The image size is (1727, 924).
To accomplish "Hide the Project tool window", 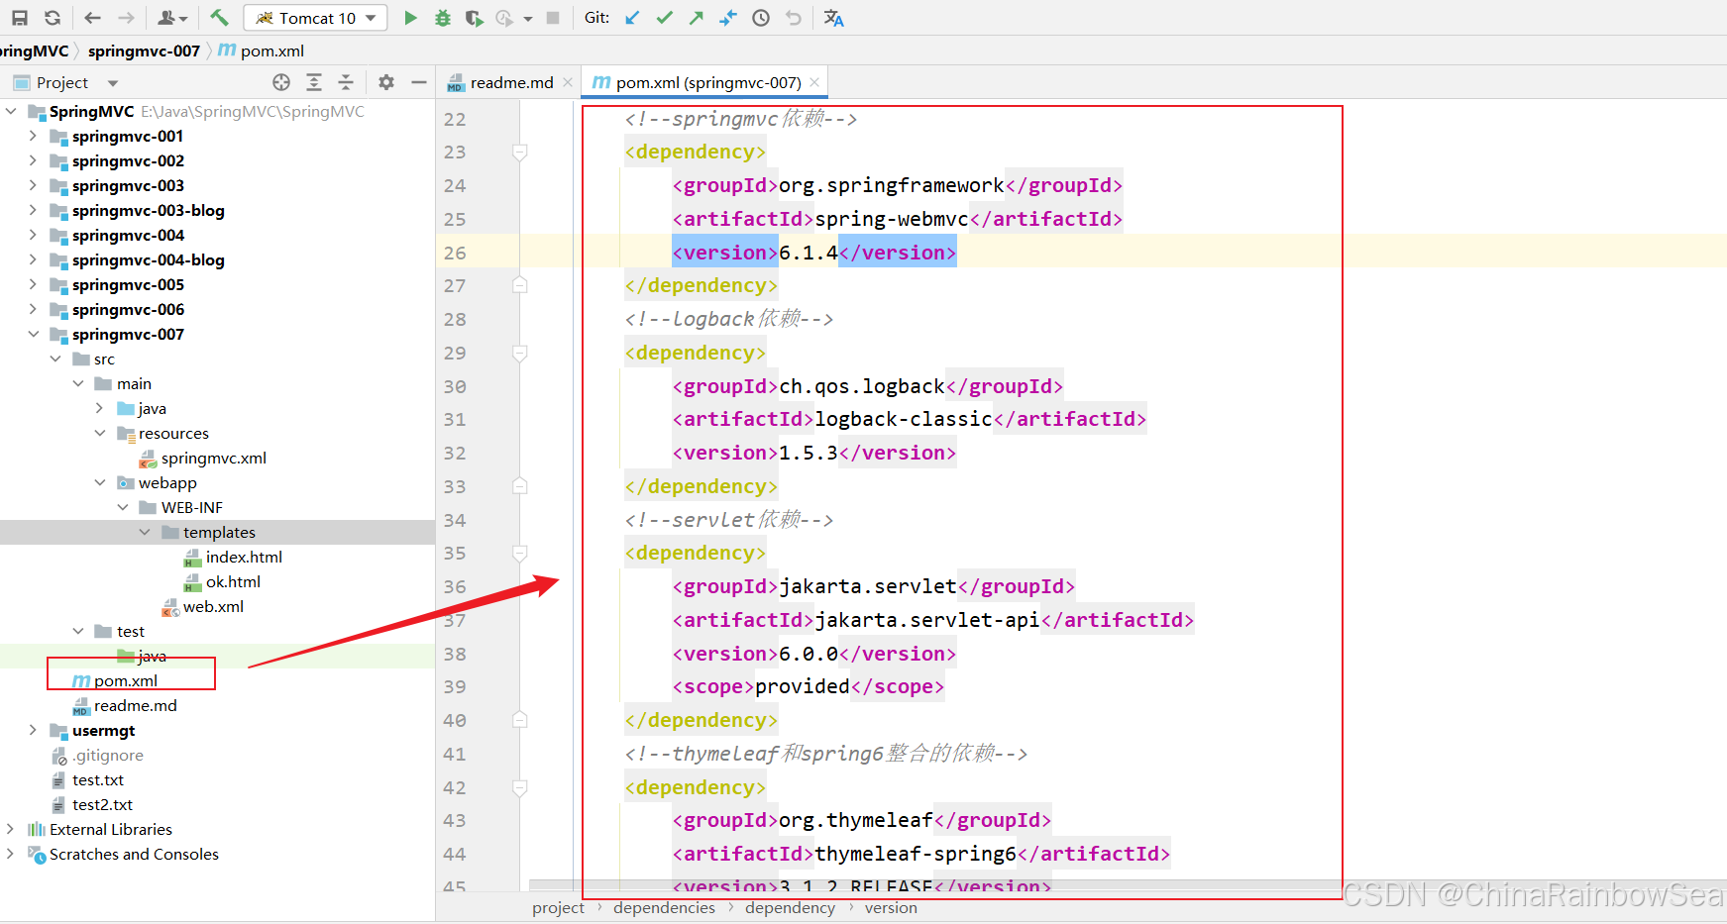I will (419, 82).
